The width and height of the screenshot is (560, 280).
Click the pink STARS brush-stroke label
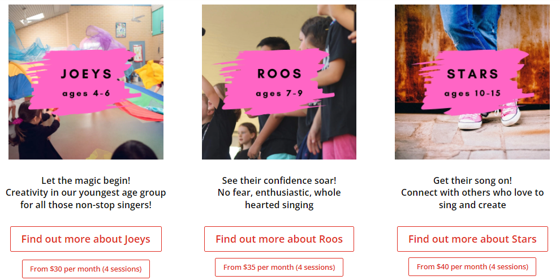473,82
